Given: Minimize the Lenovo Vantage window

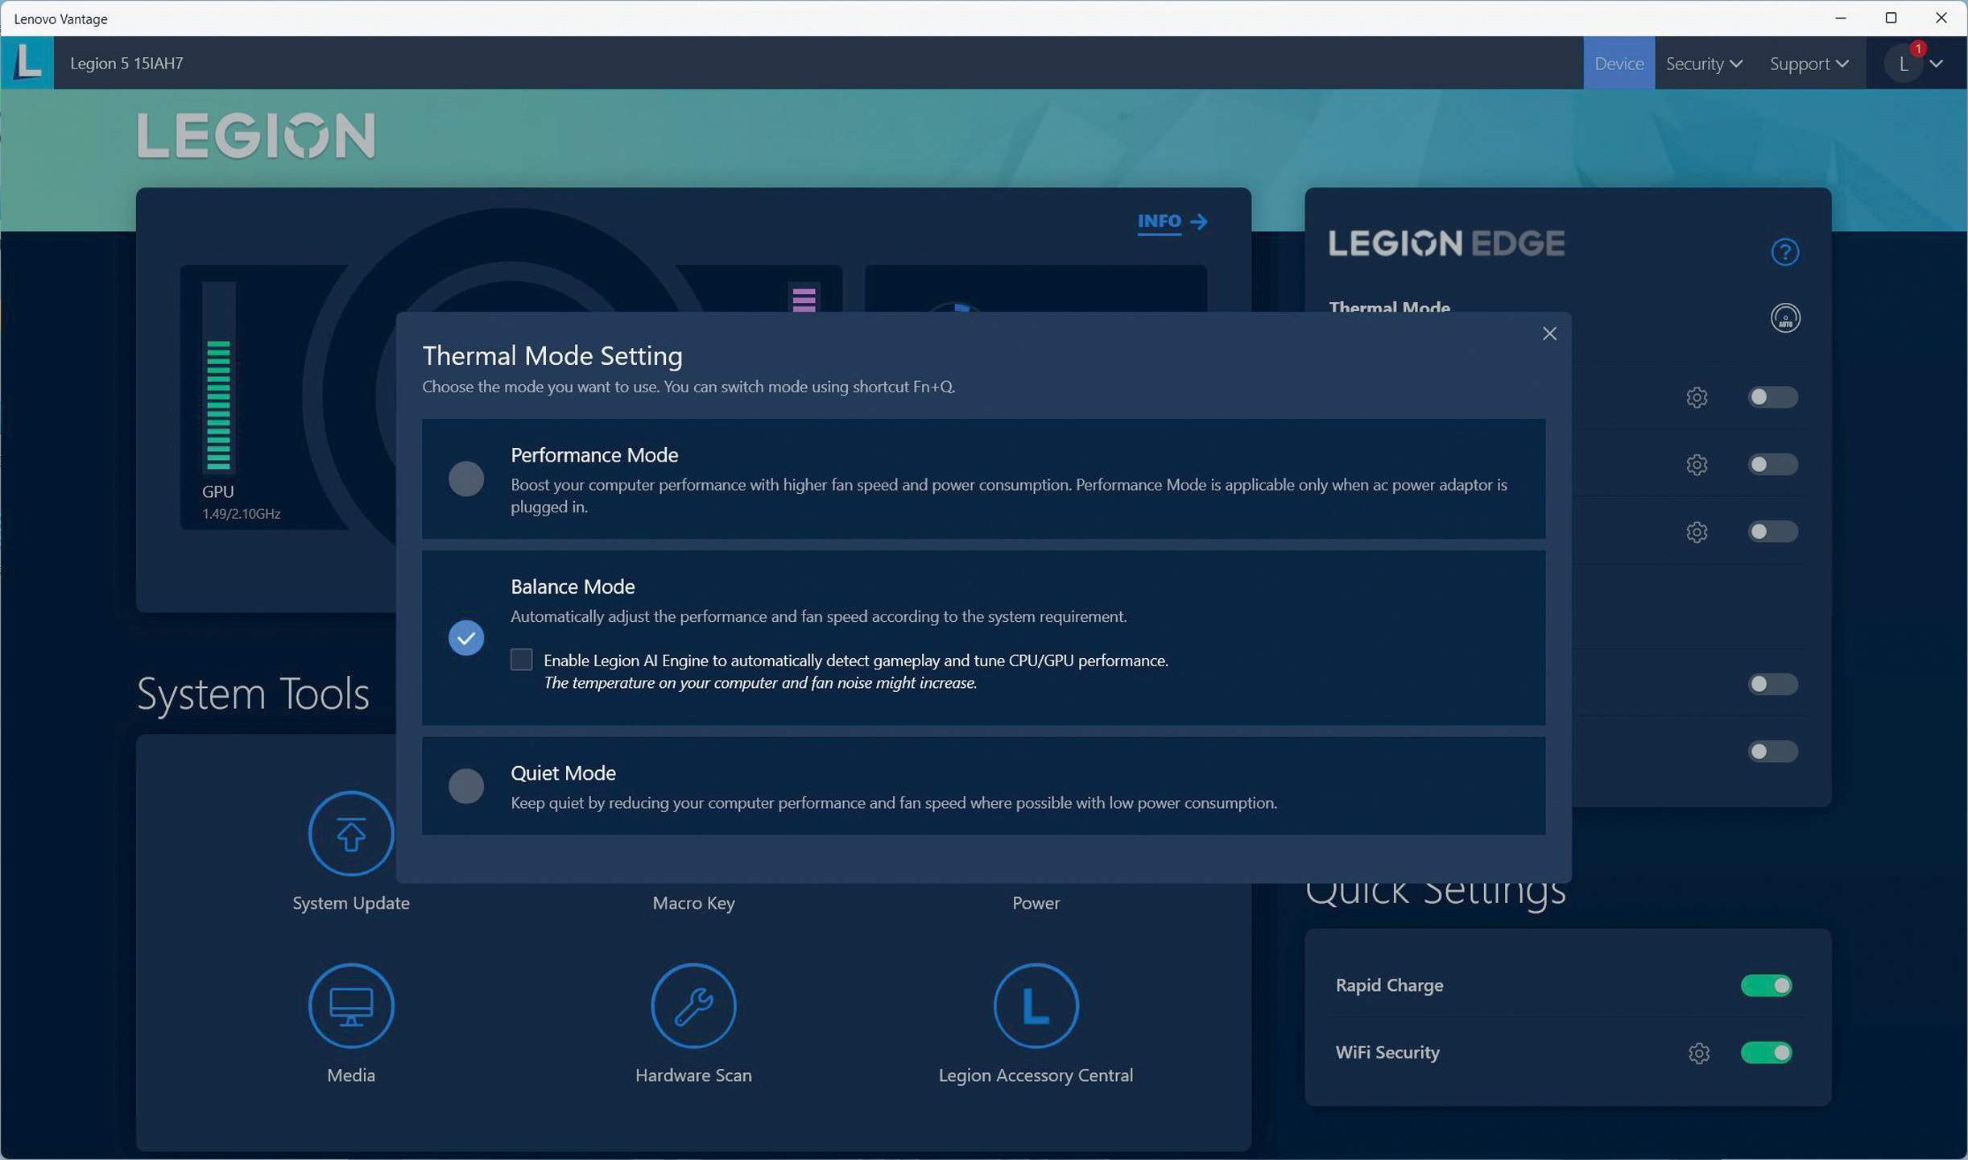Looking at the screenshot, I should click(1840, 18).
